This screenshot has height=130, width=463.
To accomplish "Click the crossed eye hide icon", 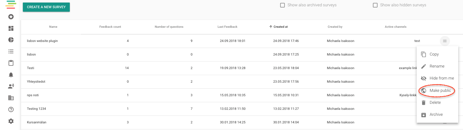I will point(423,78).
